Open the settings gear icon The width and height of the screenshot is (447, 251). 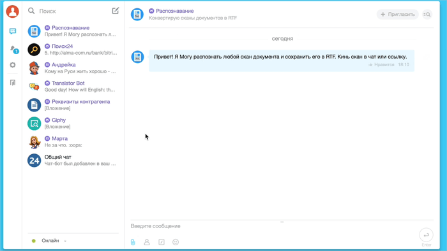click(x=13, y=65)
